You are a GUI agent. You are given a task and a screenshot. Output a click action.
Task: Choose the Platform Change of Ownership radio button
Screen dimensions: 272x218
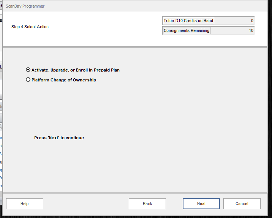click(28, 80)
